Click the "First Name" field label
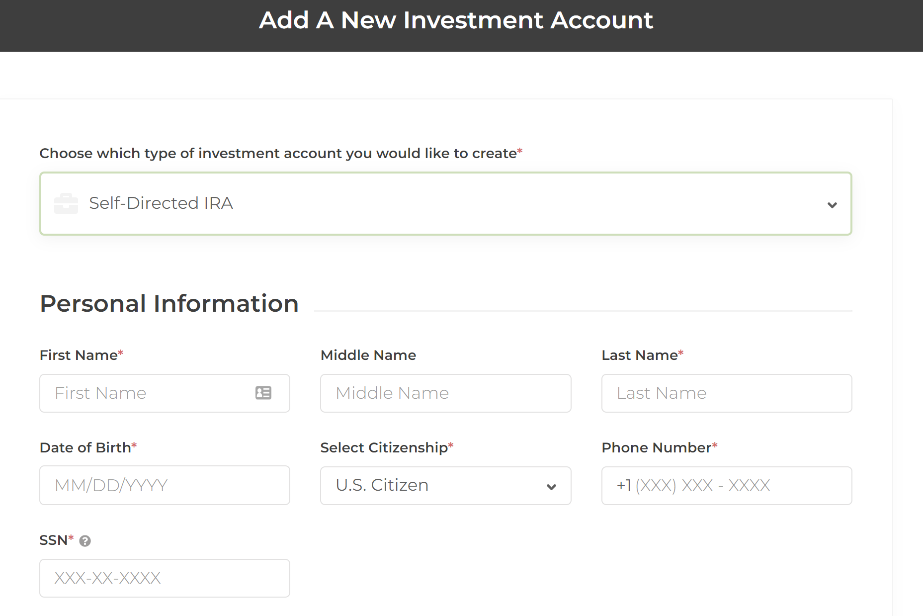 tap(79, 355)
